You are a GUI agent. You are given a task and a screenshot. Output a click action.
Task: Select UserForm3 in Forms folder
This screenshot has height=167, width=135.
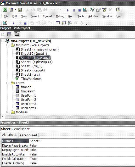click(29, 104)
